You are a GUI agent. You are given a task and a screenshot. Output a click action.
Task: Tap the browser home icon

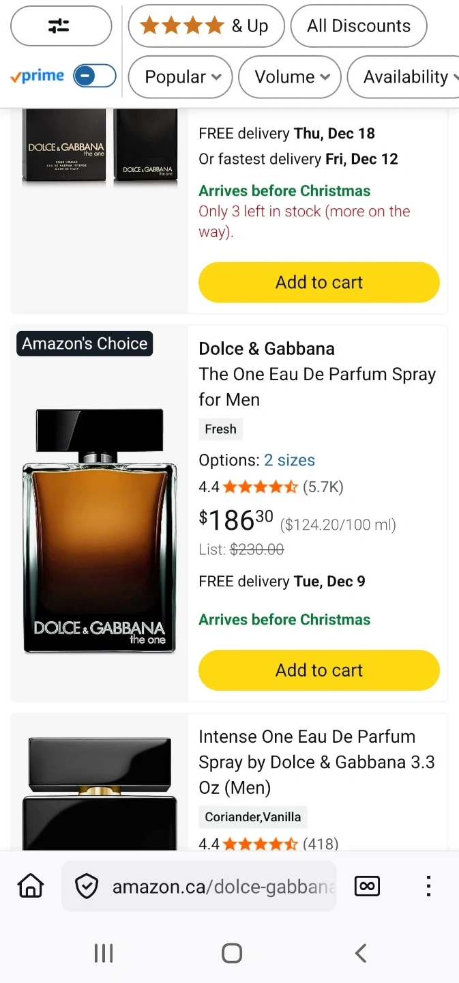(31, 886)
